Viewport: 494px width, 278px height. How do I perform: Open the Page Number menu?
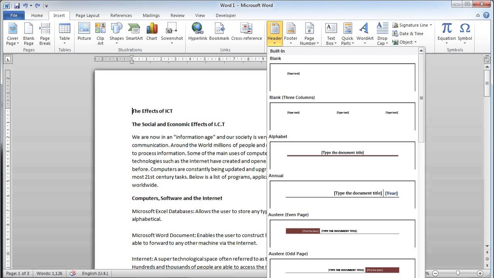point(310,34)
